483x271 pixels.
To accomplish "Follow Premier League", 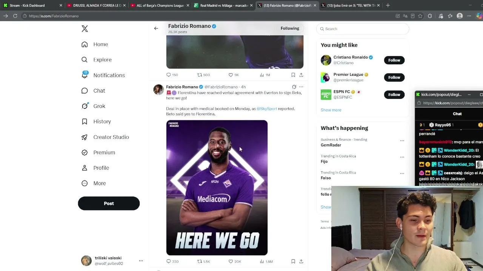I will pos(394,78).
